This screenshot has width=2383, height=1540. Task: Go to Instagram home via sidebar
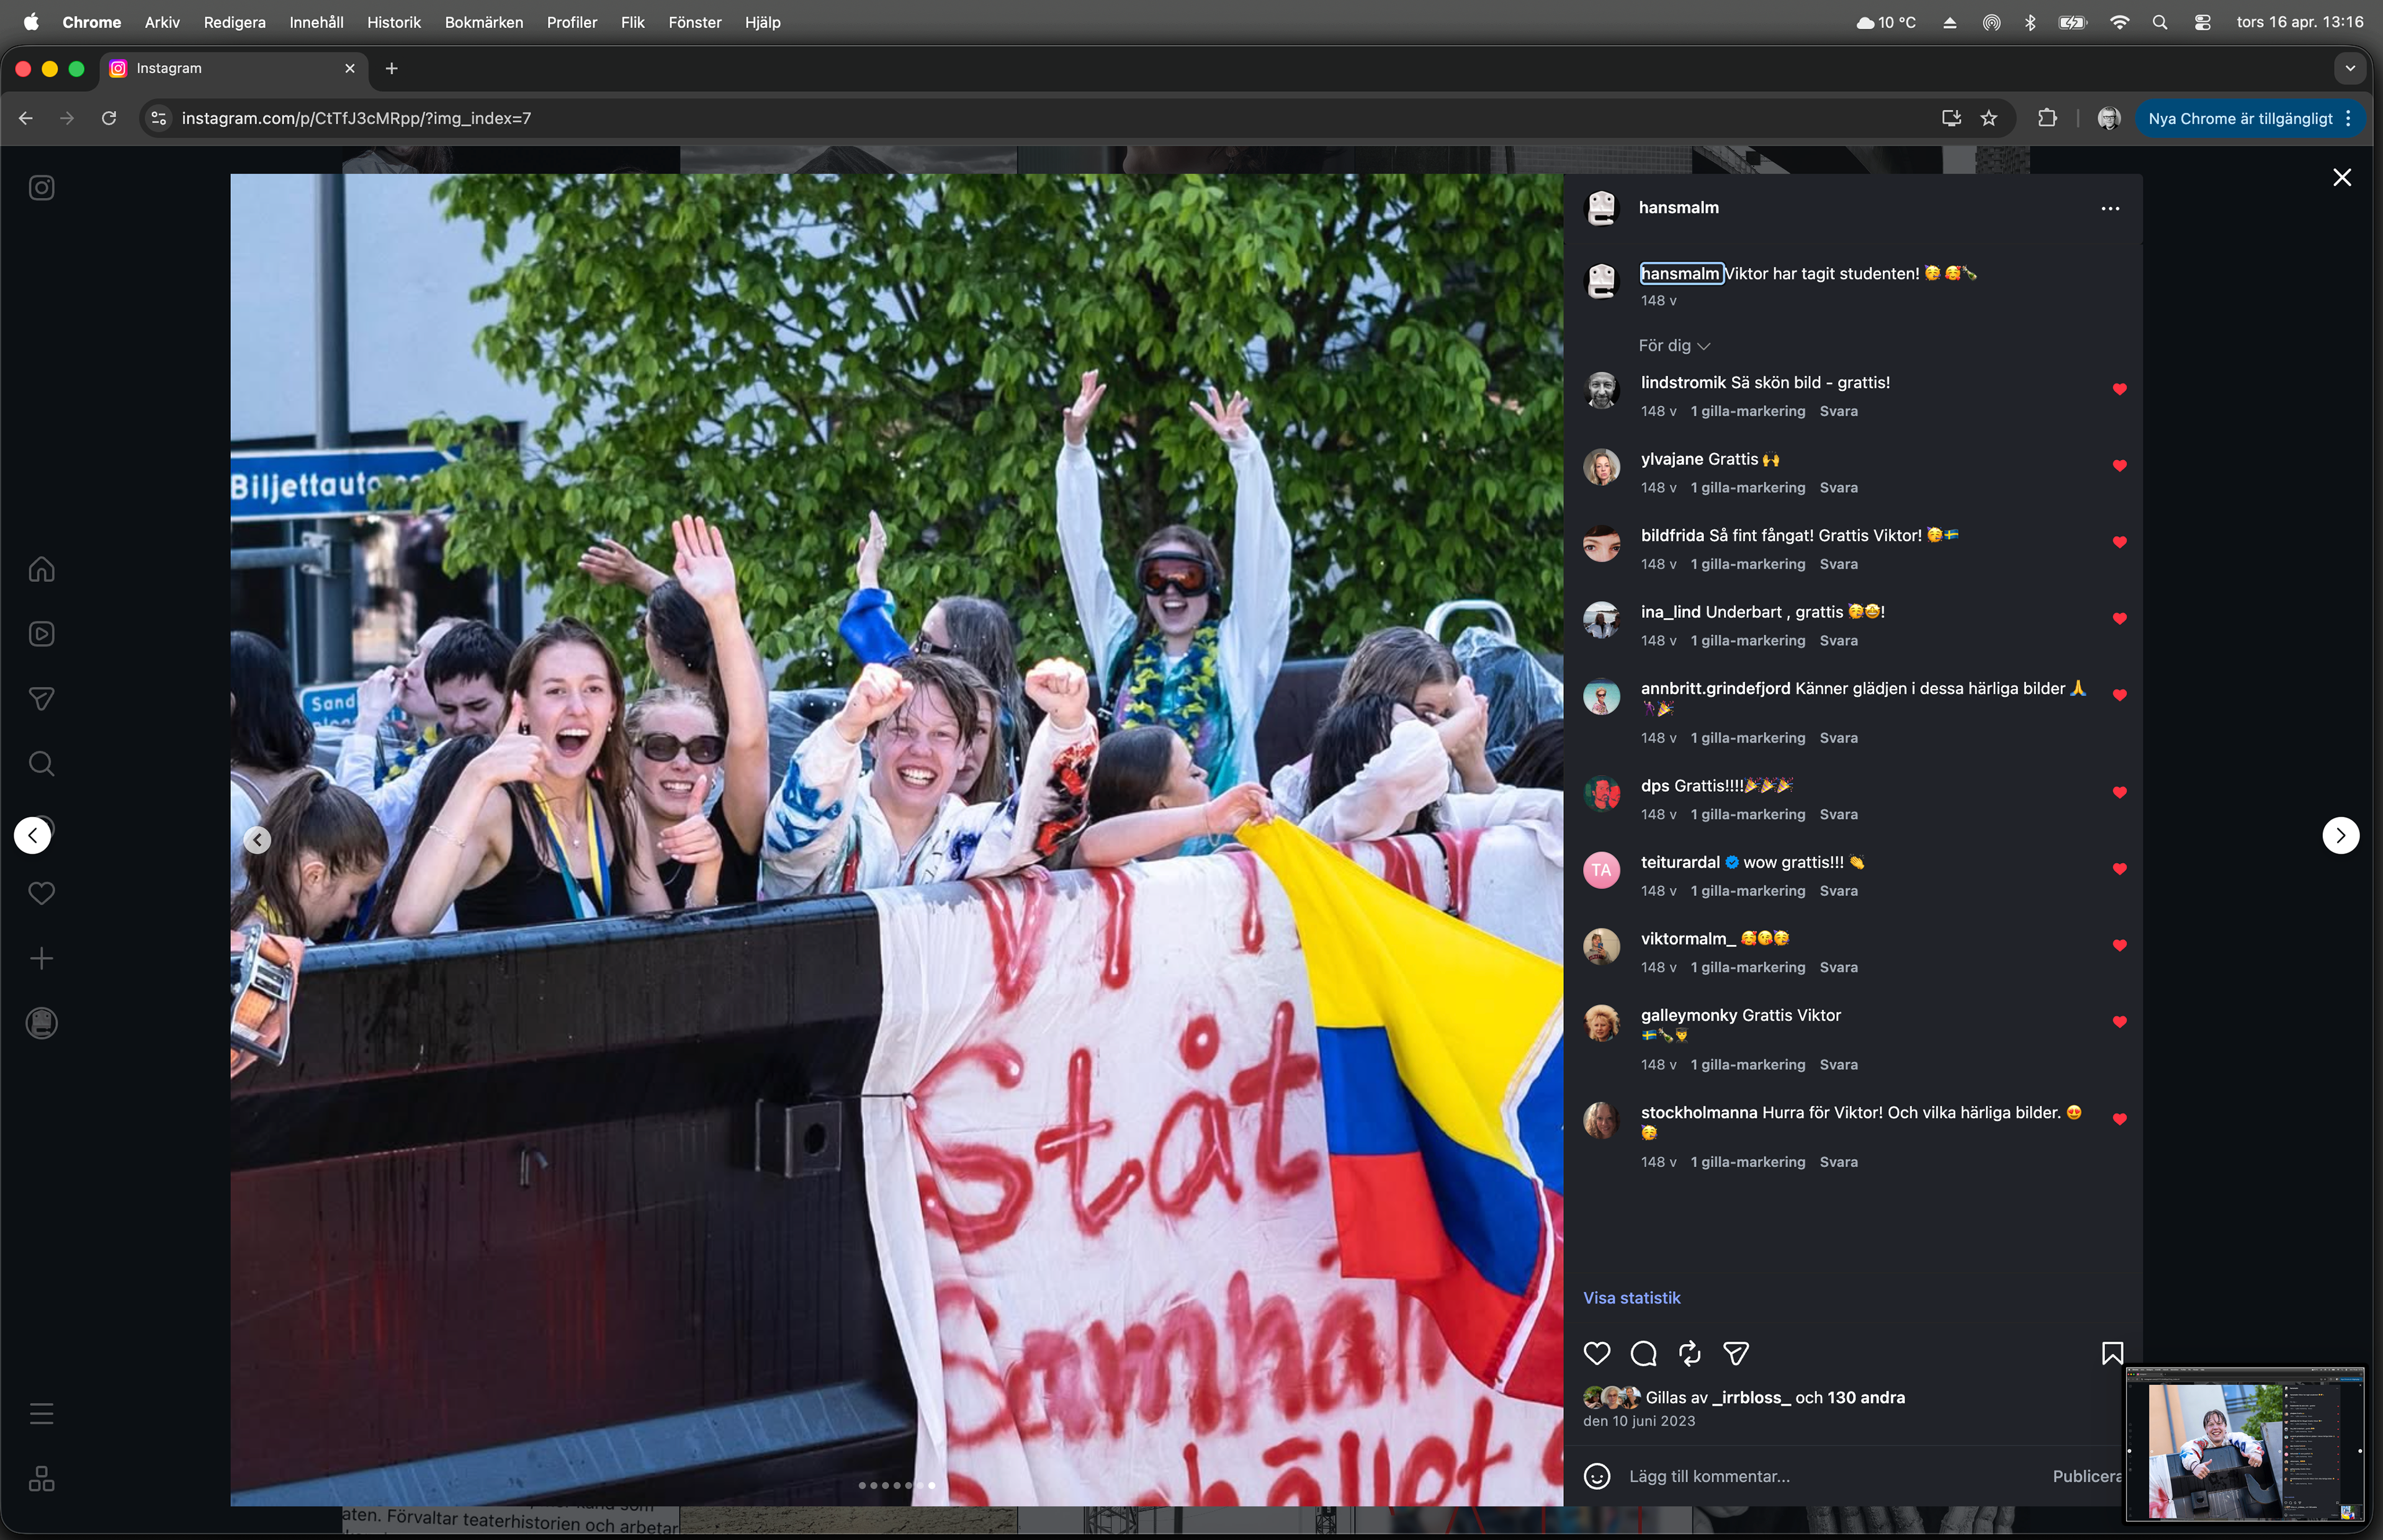(x=41, y=569)
